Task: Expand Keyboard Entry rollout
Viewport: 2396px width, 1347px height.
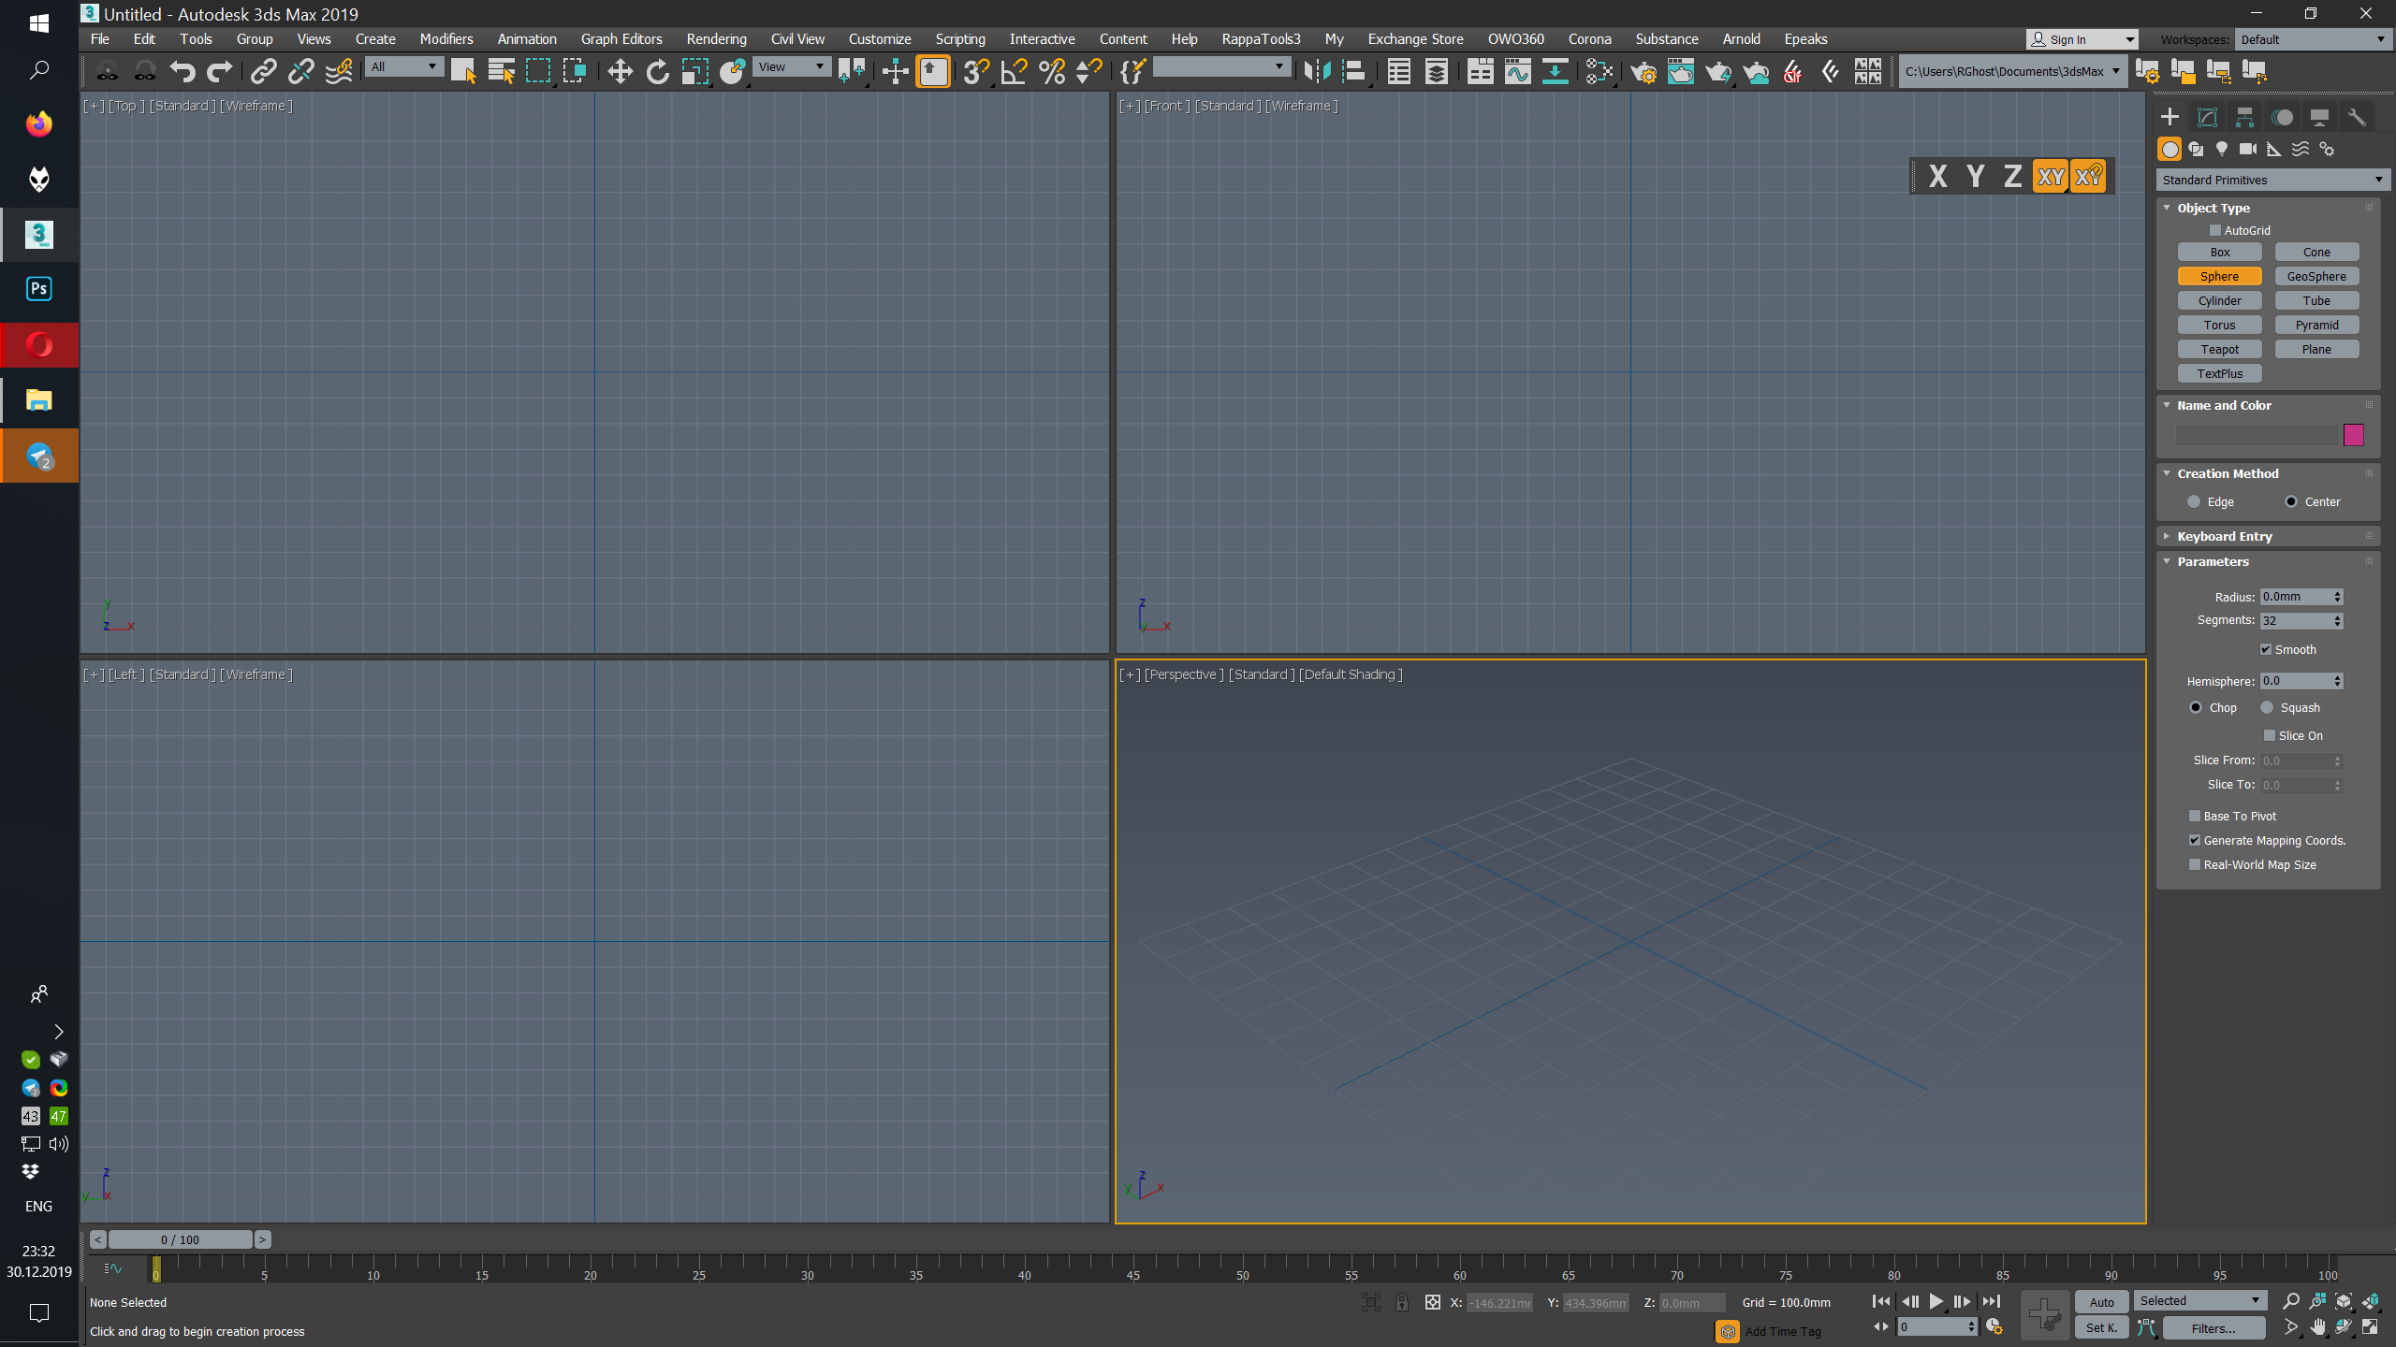Action: pyautogui.click(x=2224, y=536)
